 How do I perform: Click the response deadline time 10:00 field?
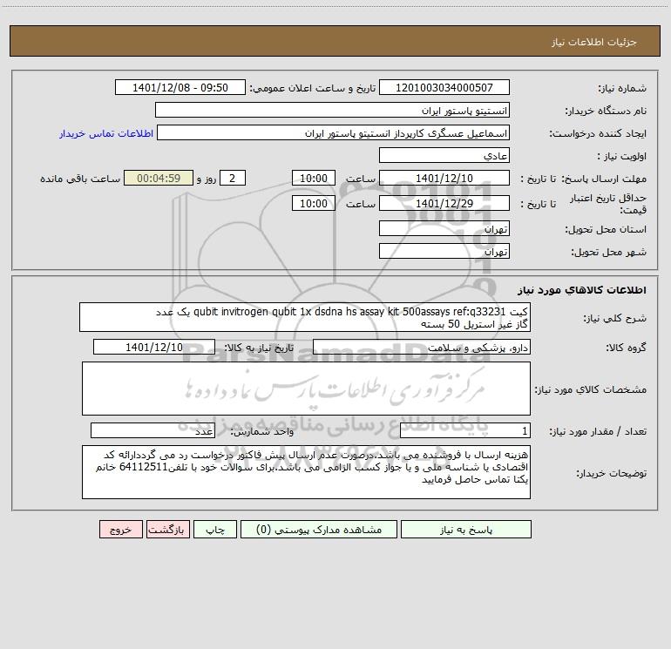pyautogui.click(x=313, y=178)
